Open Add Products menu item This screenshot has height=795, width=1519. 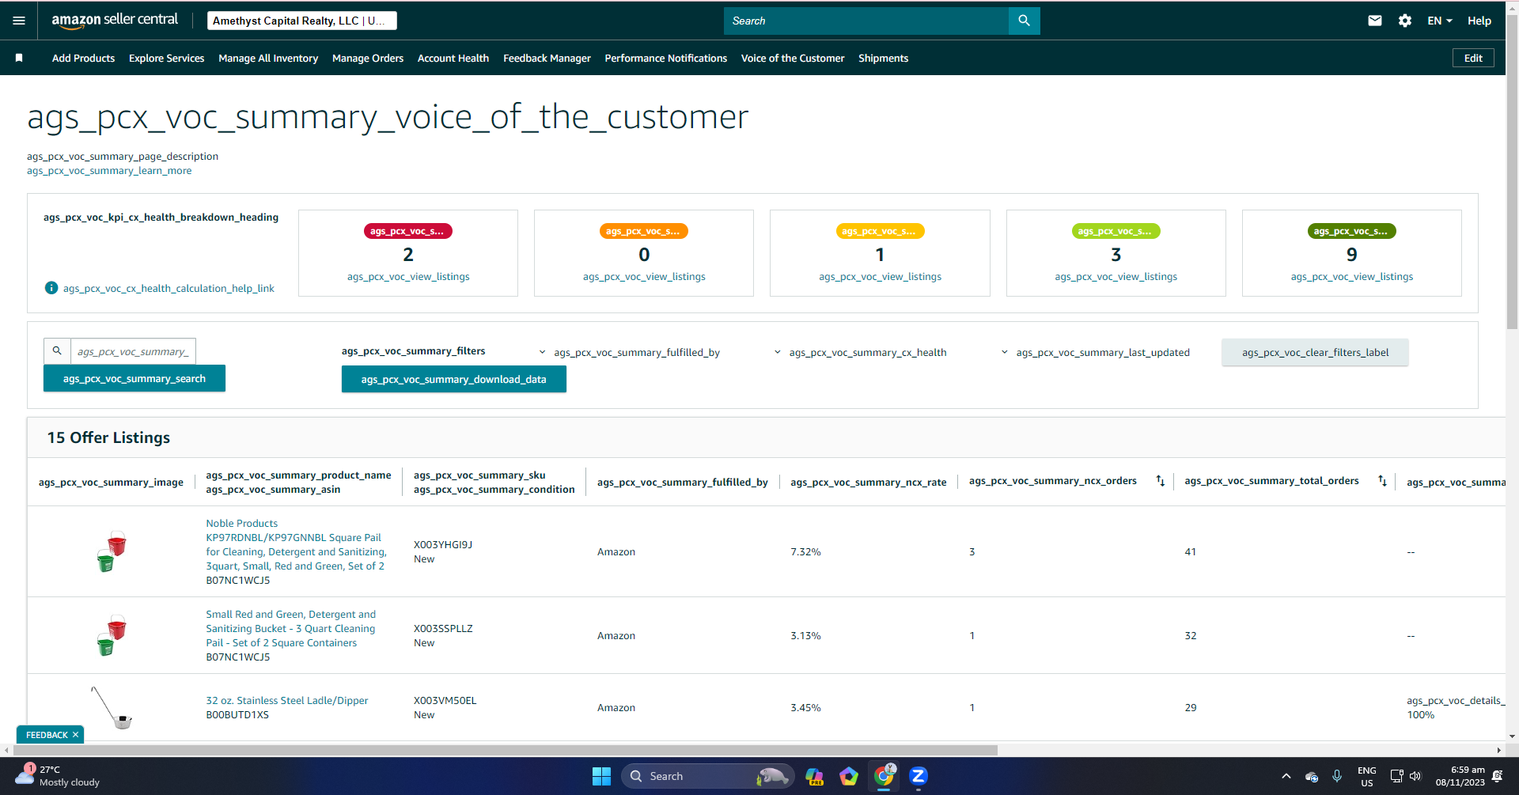83,58
